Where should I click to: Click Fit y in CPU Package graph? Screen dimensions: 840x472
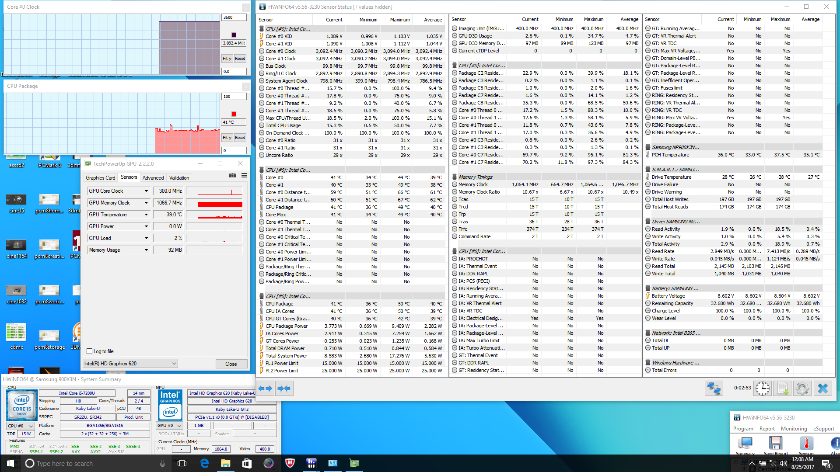[227, 138]
